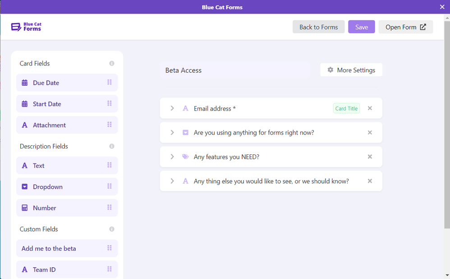450x279 pixels.
Task: Click the dropdown type icon on forms question row
Action: (x=186, y=132)
